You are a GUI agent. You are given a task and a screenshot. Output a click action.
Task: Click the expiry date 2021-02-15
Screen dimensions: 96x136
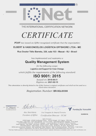coord(53,82)
